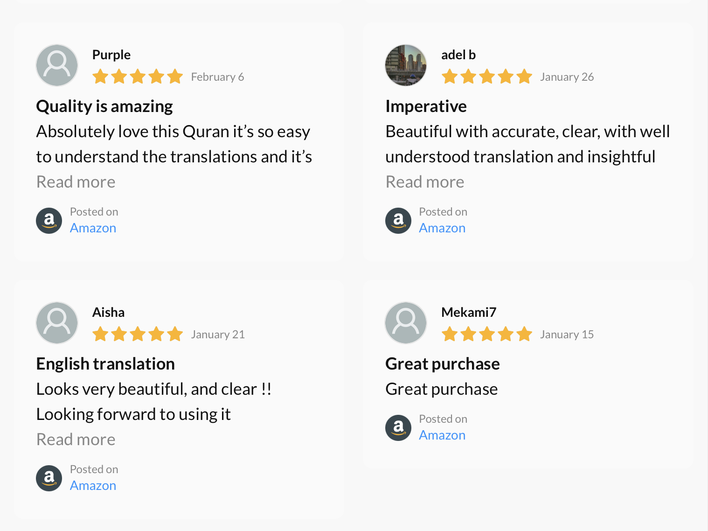Screen dimensions: 708x531
Task: Open Amazon link under Aisha's review
Action: [x=93, y=486]
